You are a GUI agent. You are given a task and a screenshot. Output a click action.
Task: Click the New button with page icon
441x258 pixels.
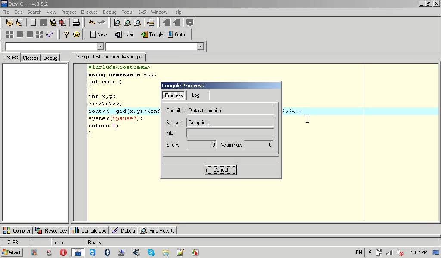tap(99, 34)
